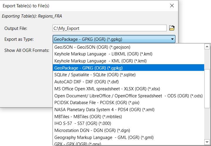Screen dimensions: 211x146
Task: Click the Show All OGR Formats label
Action: pyautogui.click(x=27, y=50)
